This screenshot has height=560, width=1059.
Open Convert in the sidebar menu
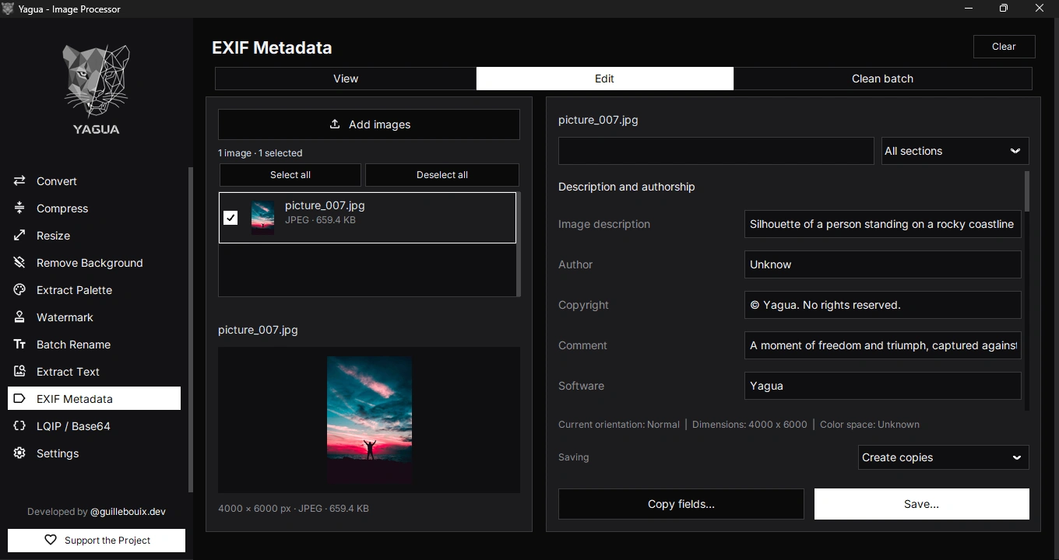tap(94, 181)
